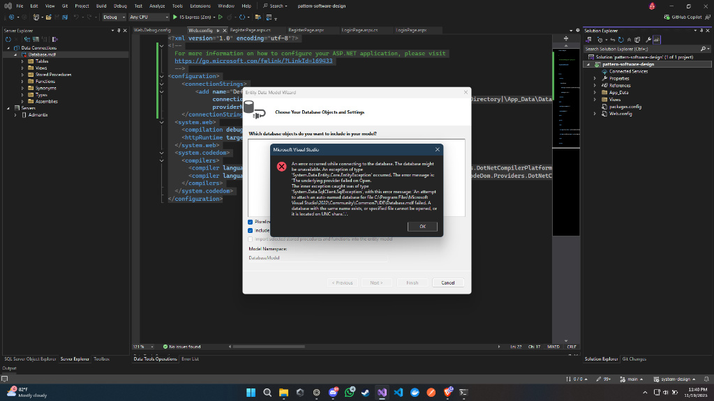Click the error icon in the message box
714x401 pixels.
(281, 167)
